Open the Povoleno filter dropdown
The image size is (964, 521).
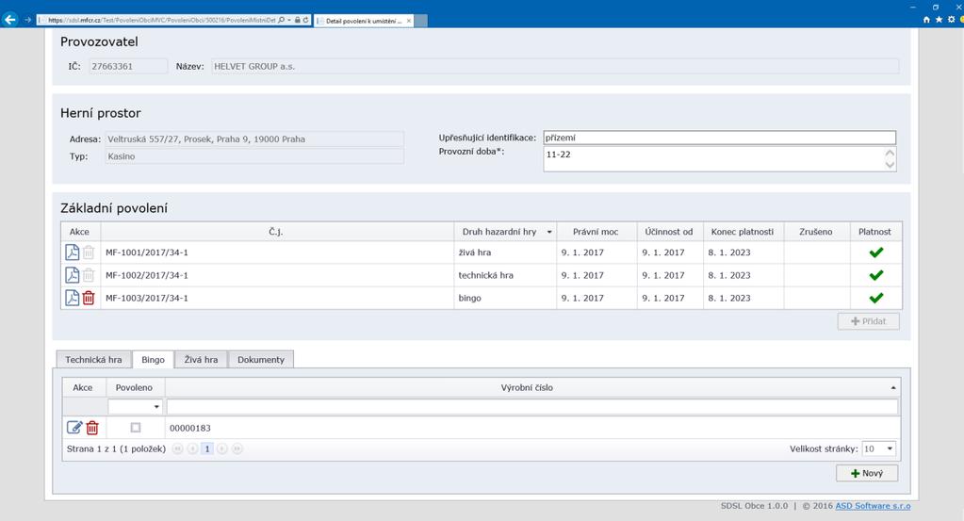tap(156, 407)
